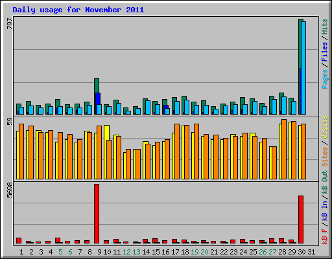Click the day 30 axis label
332x259 pixels.
(x=302, y=252)
